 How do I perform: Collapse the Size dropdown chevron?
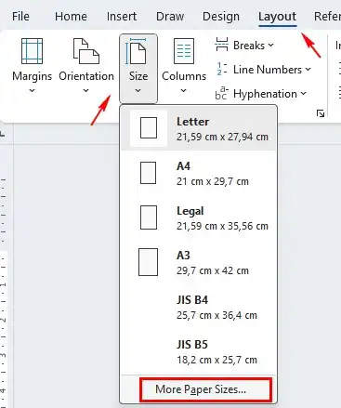pos(138,91)
